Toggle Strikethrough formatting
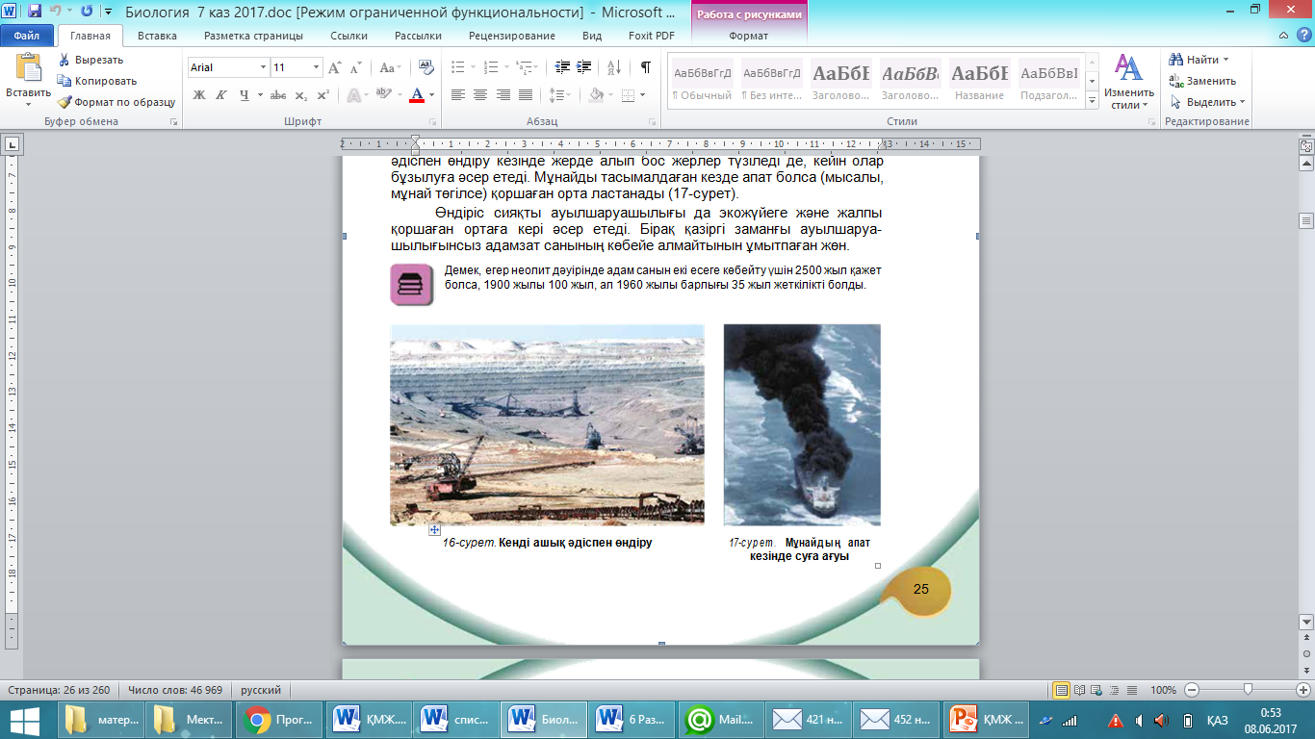This screenshot has width=1315, height=739. click(277, 95)
